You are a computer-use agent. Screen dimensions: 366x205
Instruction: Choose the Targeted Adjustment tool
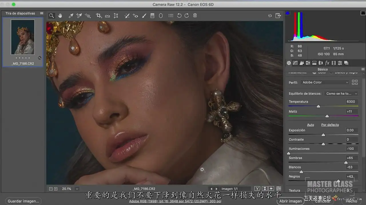(x=88, y=16)
